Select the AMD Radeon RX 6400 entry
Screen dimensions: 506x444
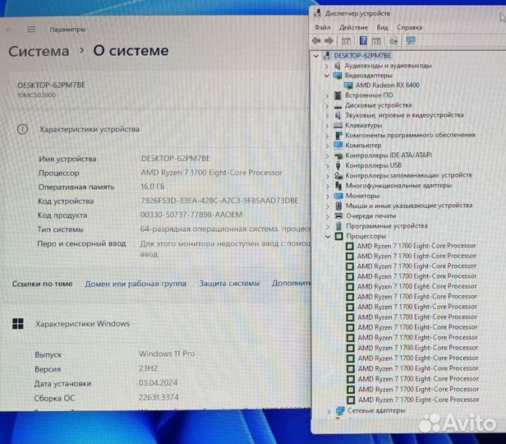(387, 86)
